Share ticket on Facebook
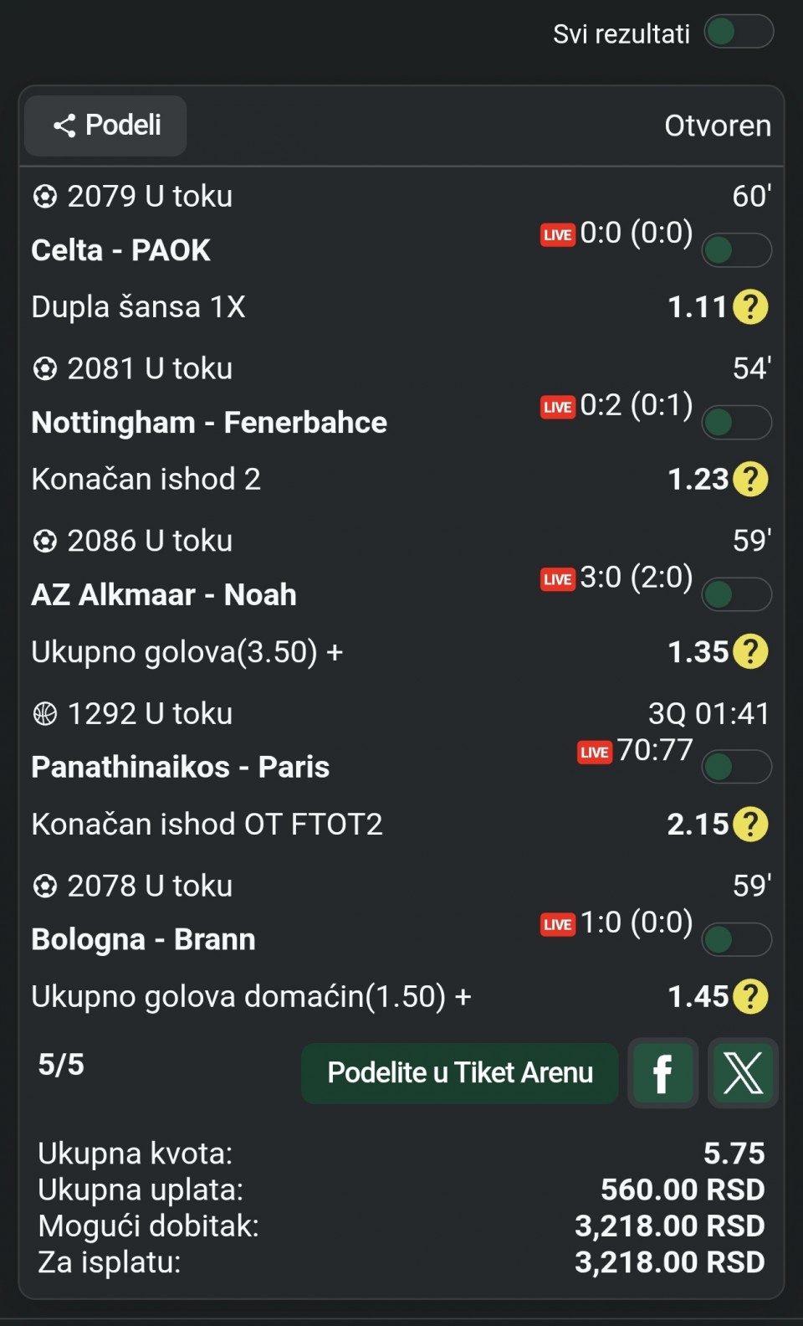This screenshot has width=803, height=1326. click(x=662, y=1073)
